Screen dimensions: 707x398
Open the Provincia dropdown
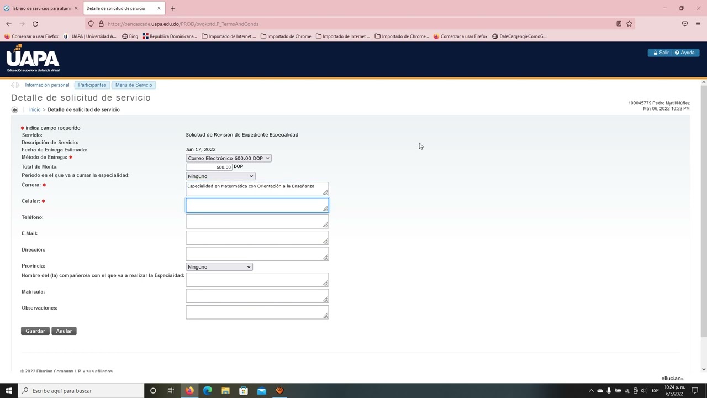pyautogui.click(x=219, y=267)
